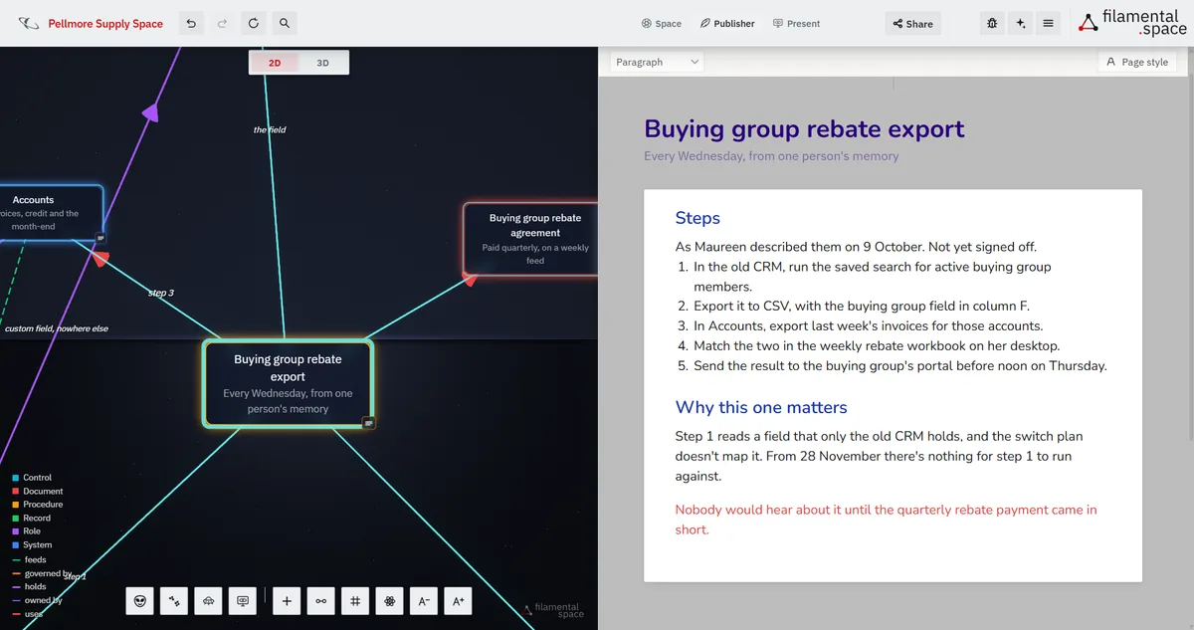Click the presentation screen icon in bottom toolbar
The width and height of the screenshot is (1194, 630).
[242, 600]
